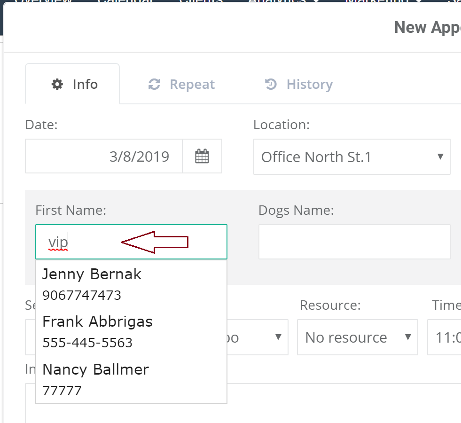
Task: Expand the Location dropdown Office North St.1
Action: tap(352, 157)
